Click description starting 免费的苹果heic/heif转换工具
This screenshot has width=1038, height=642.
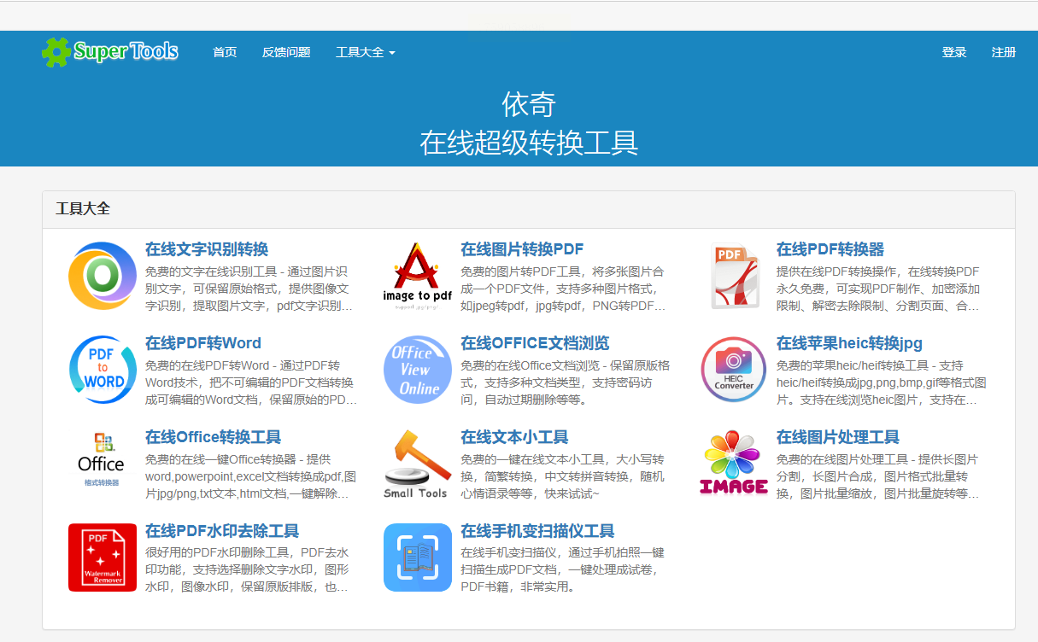click(x=882, y=382)
